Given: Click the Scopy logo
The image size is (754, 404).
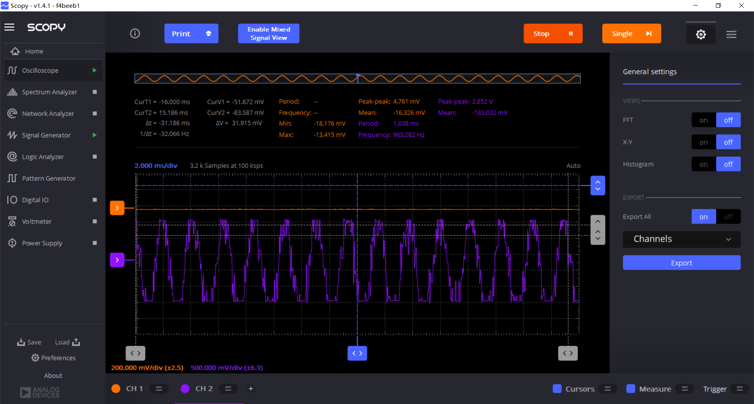Looking at the screenshot, I should [x=46, y=27].
